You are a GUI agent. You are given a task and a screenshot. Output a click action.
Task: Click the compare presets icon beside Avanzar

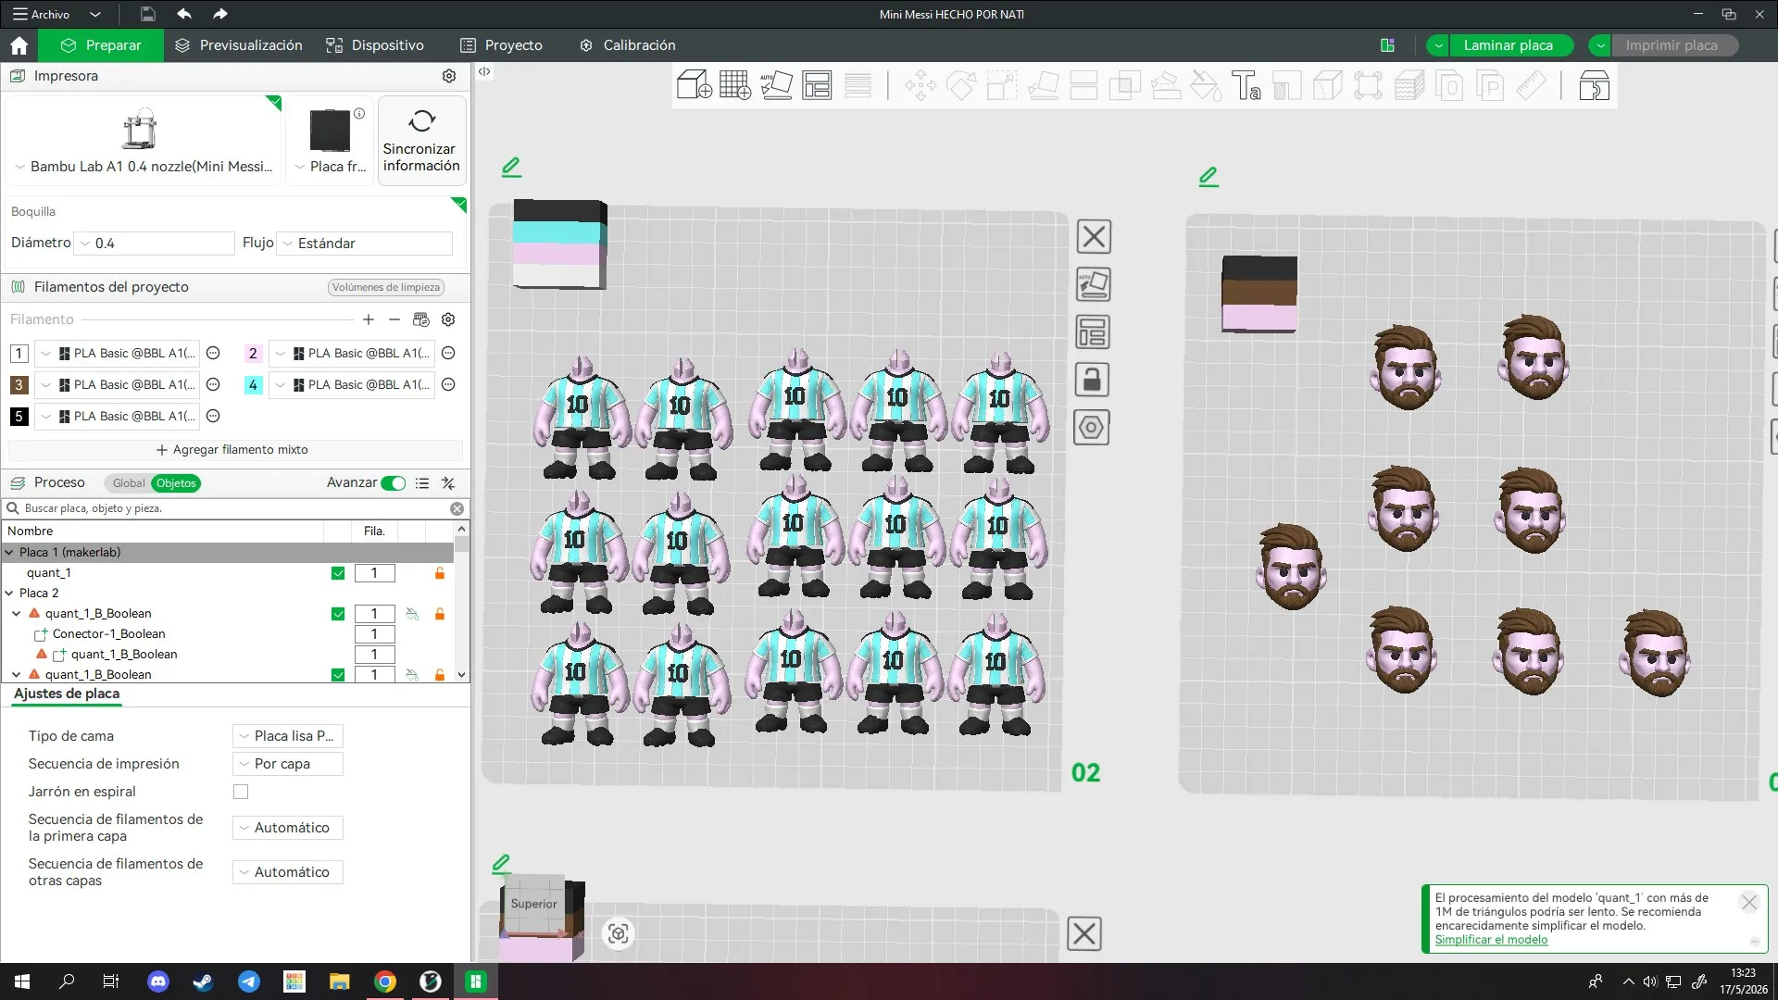448,482
